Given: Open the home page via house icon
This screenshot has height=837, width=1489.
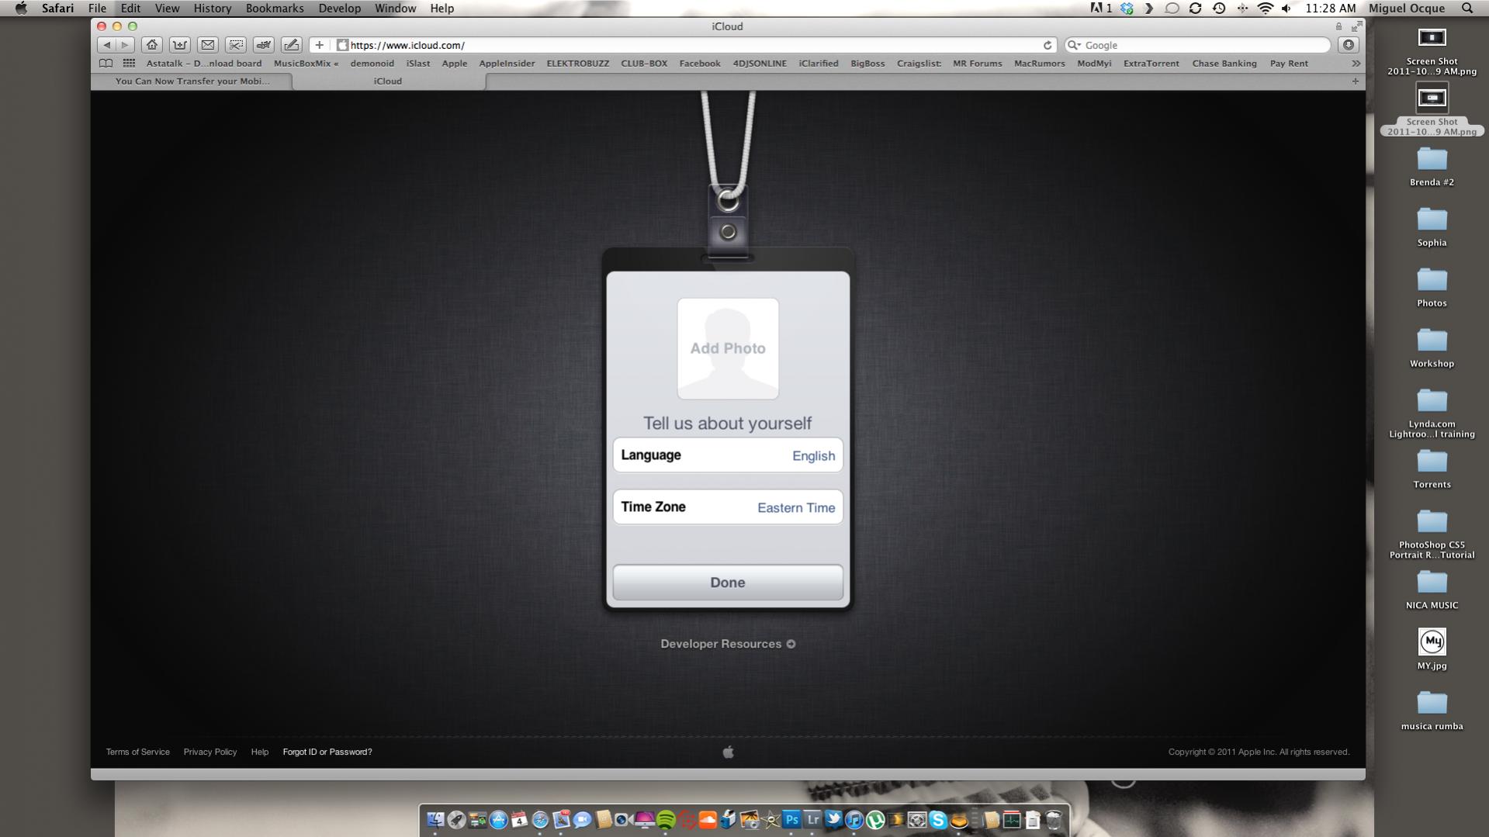Looking at the screenshot, I should click(x=152, y=45).
